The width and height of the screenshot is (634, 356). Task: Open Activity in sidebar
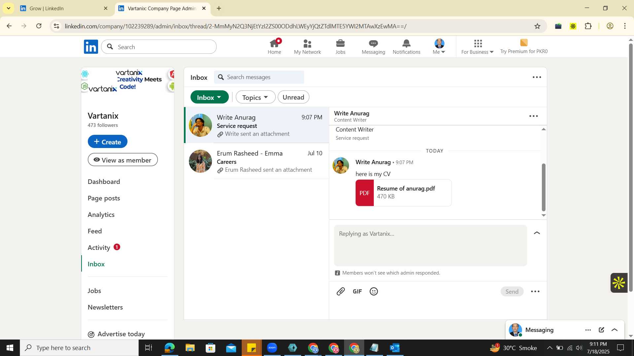pyautogui.click(x=99, y=248)
